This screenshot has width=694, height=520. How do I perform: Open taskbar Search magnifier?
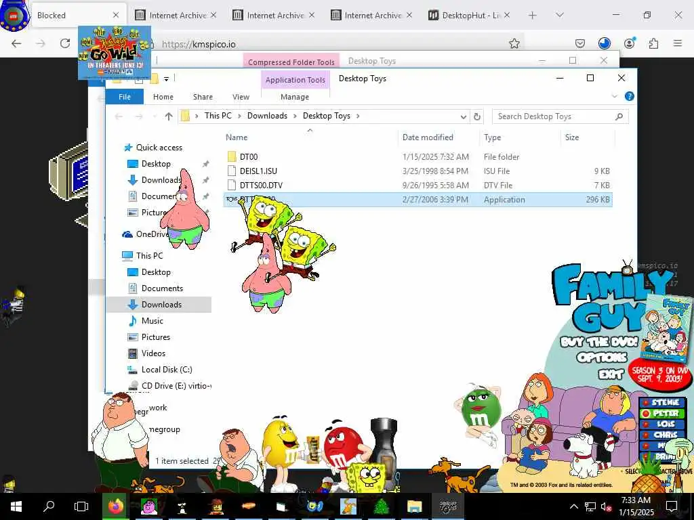49,506
